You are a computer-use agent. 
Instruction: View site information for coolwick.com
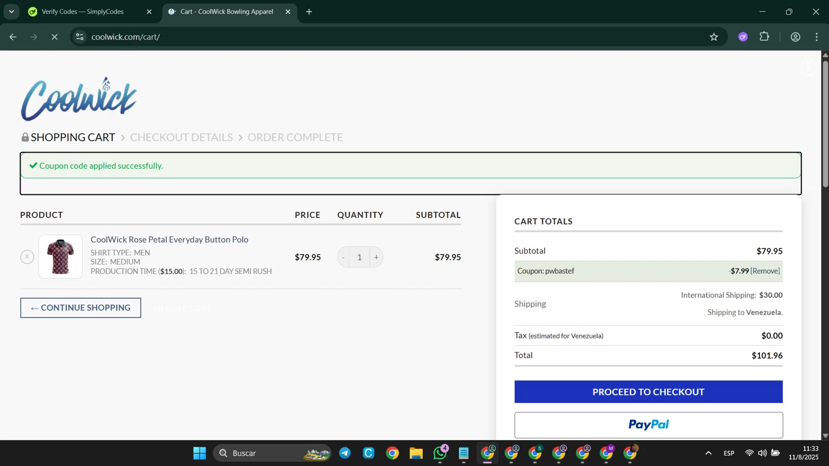pos(80,37)
